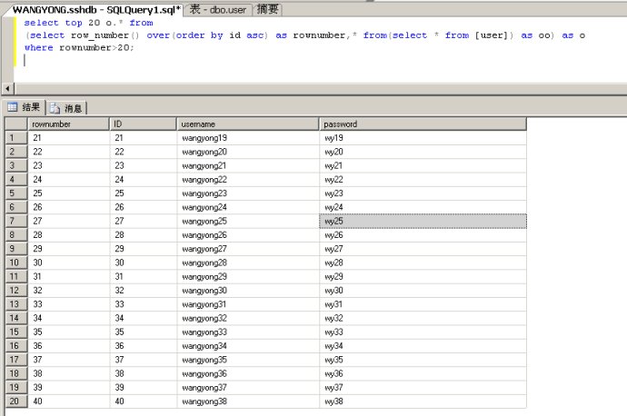Click the left arrow of editor horizontal scrollbar

[8, 88]
